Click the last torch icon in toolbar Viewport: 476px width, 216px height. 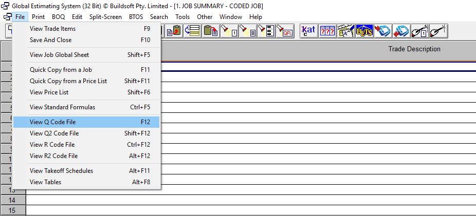point(438,31)
